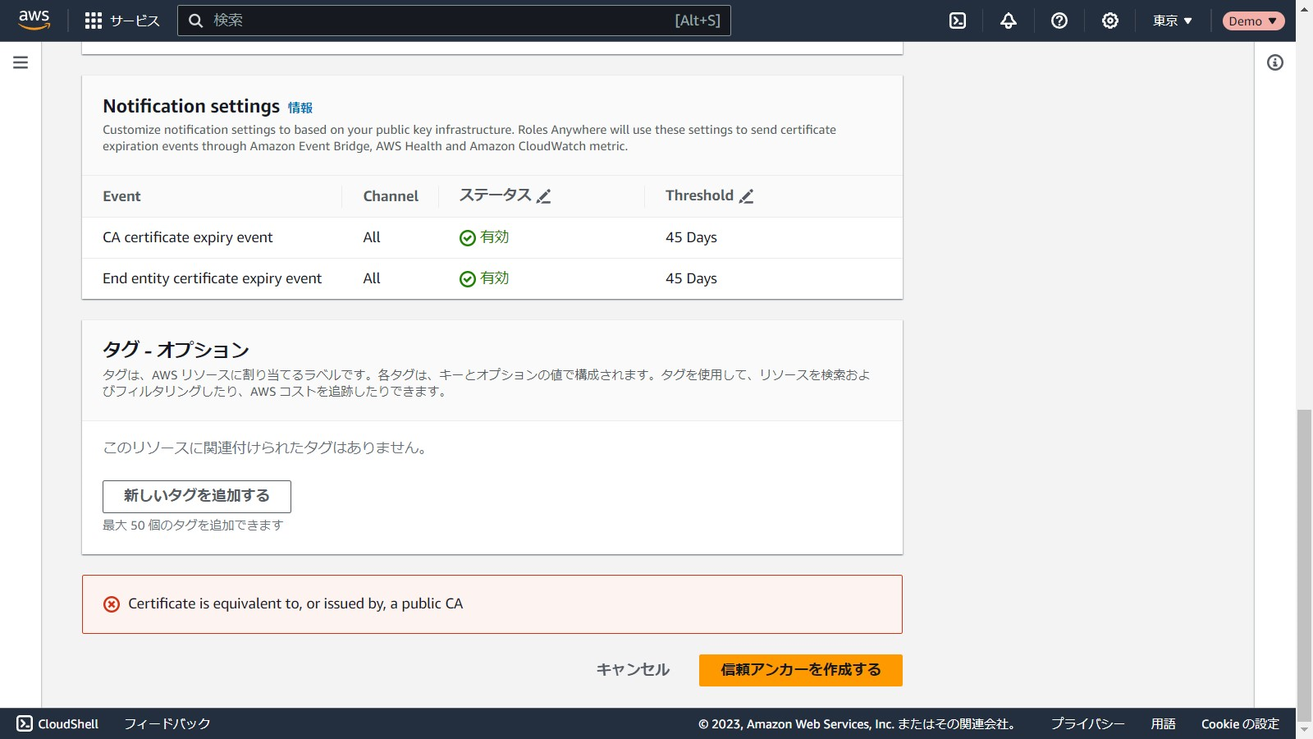Open CloudShell in the footer

coord(57,723)
